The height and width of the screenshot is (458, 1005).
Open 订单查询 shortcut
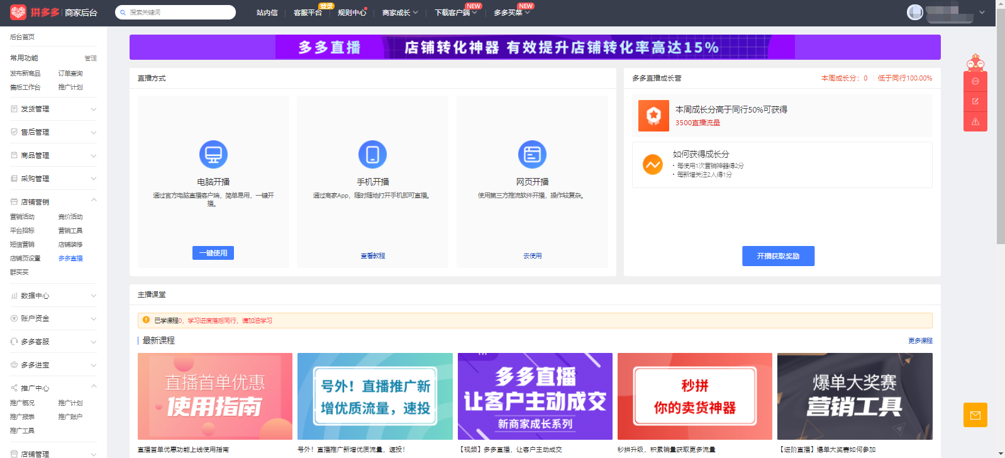(x=70, y=74)
